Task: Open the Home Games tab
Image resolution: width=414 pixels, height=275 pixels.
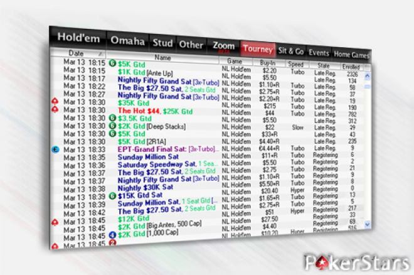Action: pyautogui.click(x=351, y=55)
